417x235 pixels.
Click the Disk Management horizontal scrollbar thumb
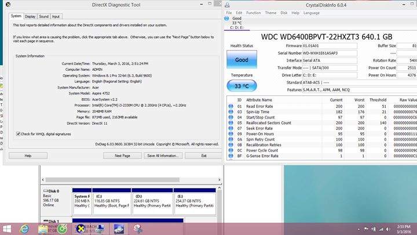(x=112, y=180)
